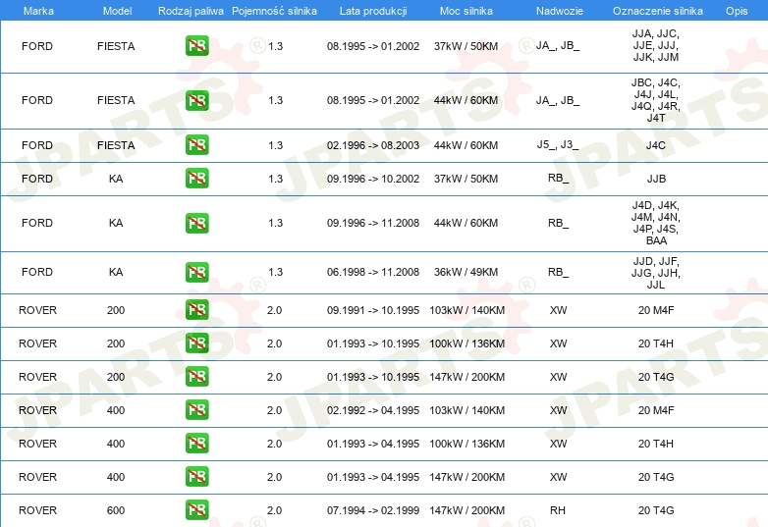Click the 02.1992 -> 04.1995 production years
Screen dimensions: 768x527
[373, 410]
